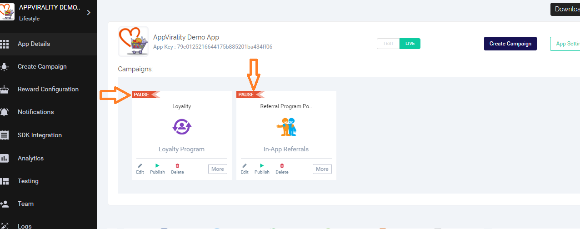Open Notifications menu item
Viewport: 580px width, 229px height.
click(x=49, y=112)
